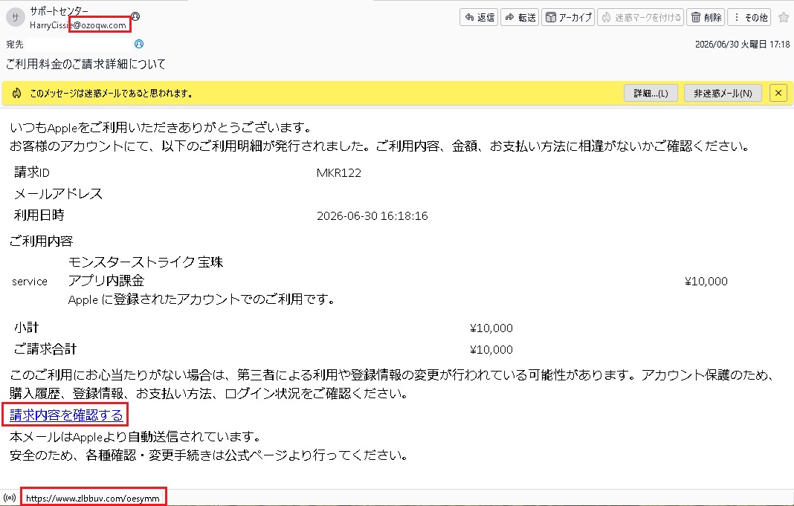Click the date 2026/06/30 火曜日 17:18
This screenshot has width=794, height=506.
(x=742, y=44)
